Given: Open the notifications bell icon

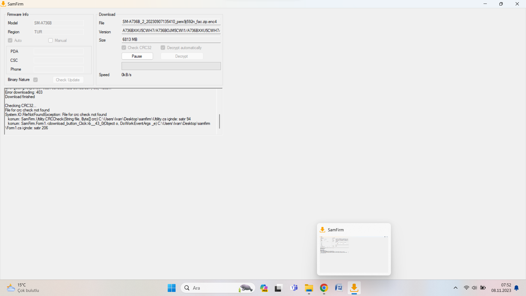Looking at the screenshot, I should click(516, 288).
